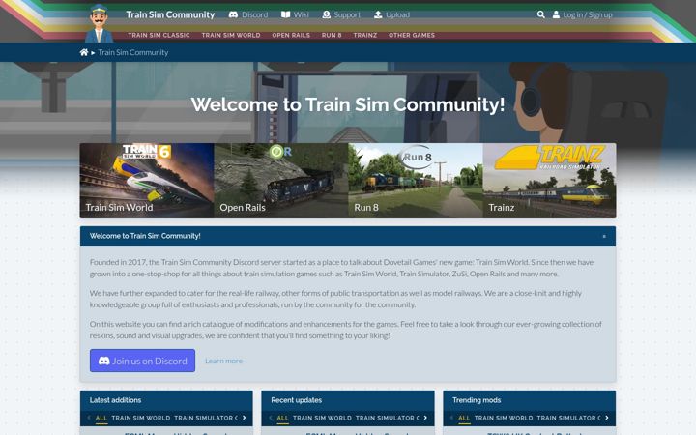Open the Discord link in header
This screenshot has width=696, height=435.
tap(248, 14)
